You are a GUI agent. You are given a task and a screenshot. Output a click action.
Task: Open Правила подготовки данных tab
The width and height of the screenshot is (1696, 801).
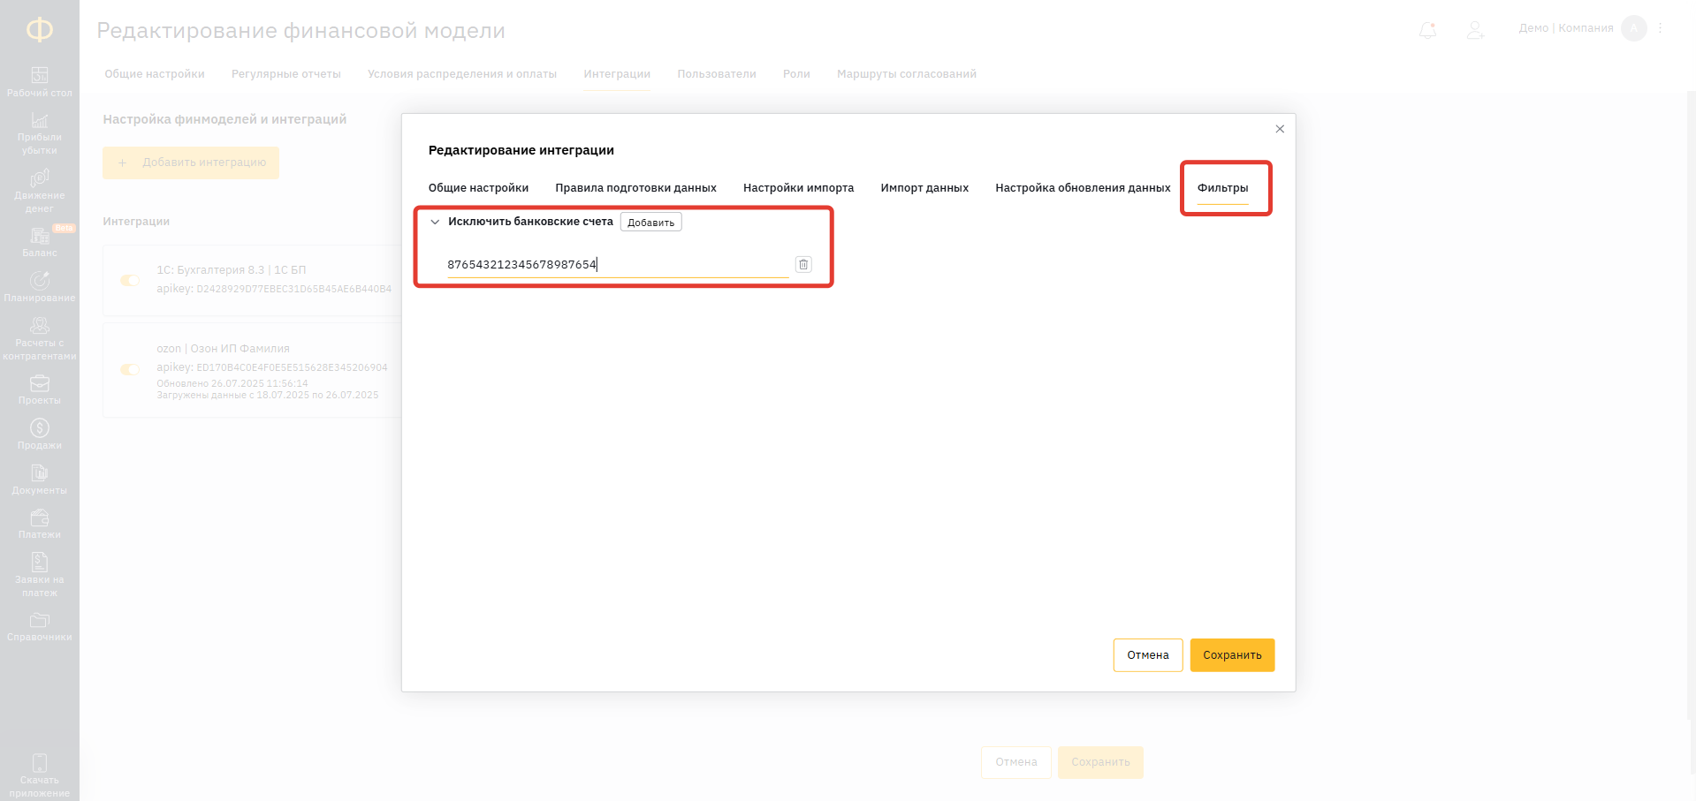[x=635, y=188]
